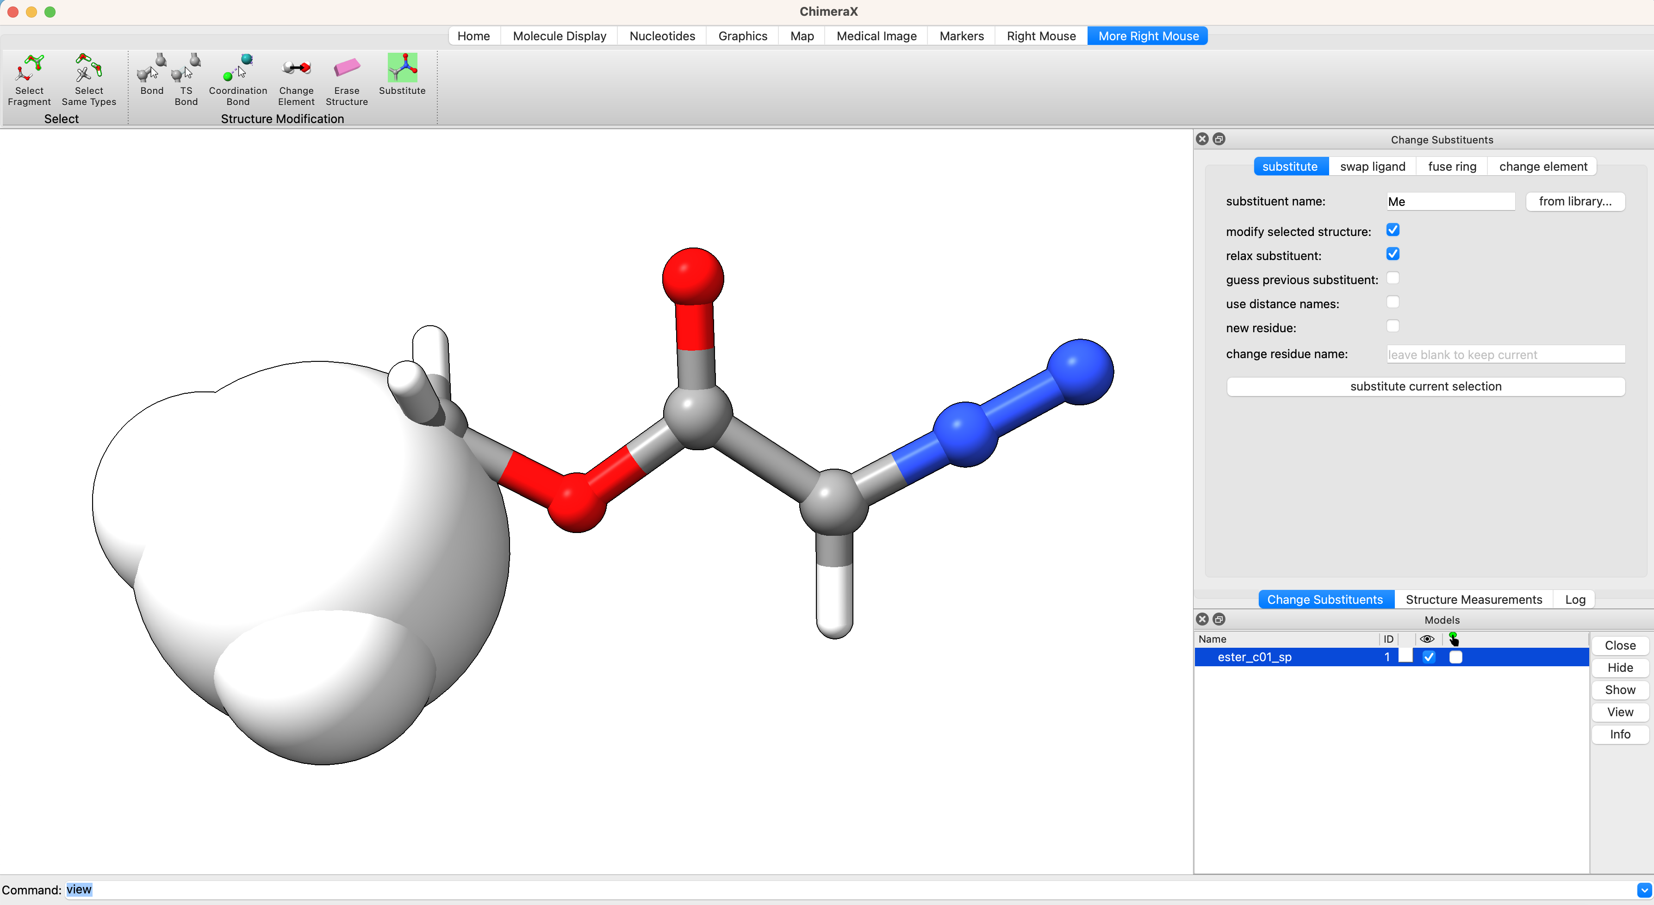Activate the Bond tool
This screenshot has width=1654, height=905.
[x=151, y=74]
